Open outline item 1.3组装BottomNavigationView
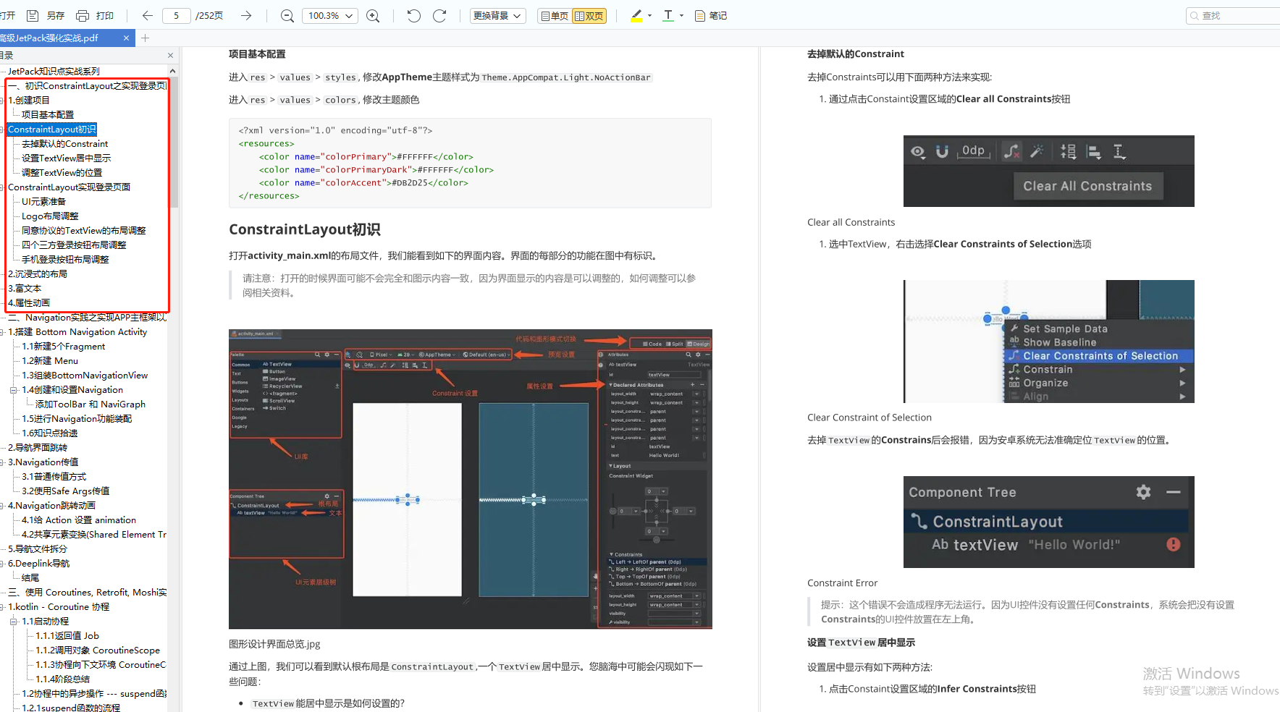The height and width of the screenshot is (712, 1280). coord(85,375)
